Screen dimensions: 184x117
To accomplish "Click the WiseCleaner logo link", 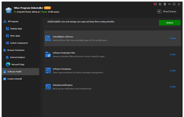I will (167, 12).
